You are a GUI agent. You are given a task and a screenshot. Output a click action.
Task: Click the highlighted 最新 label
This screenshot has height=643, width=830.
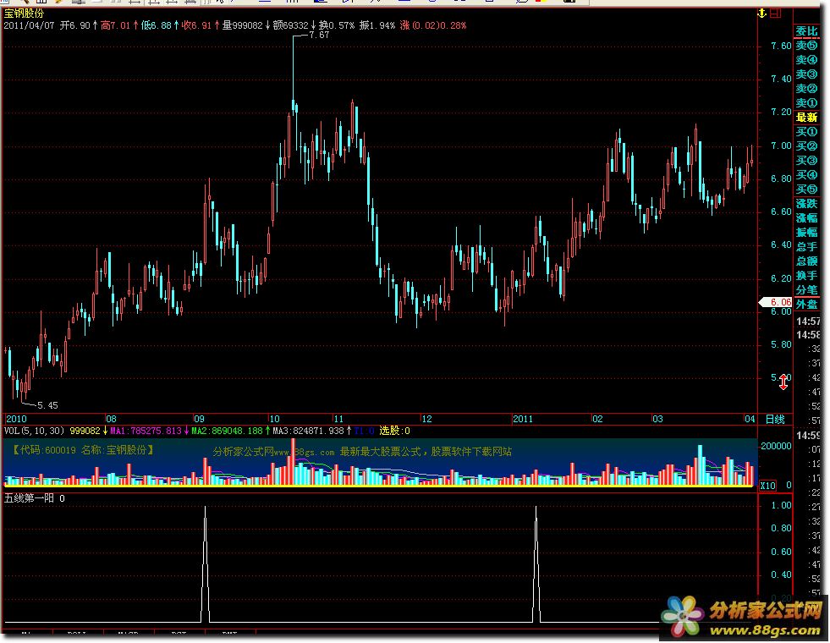(806, 118)
